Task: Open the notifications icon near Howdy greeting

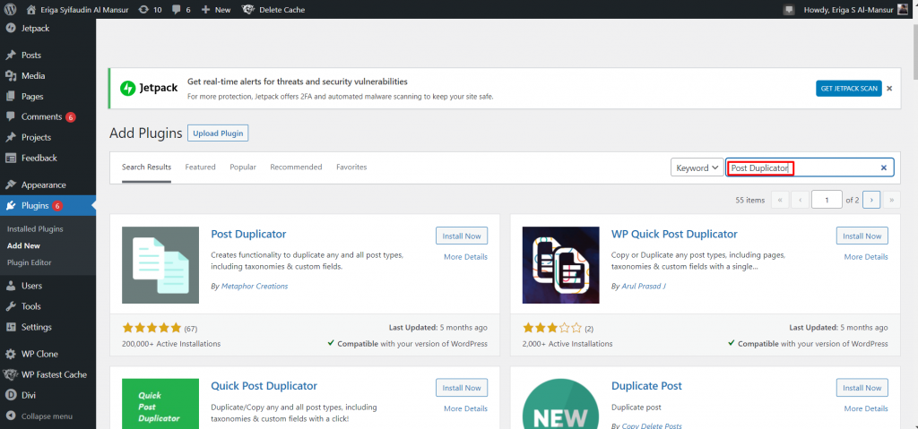Action: 789,10
